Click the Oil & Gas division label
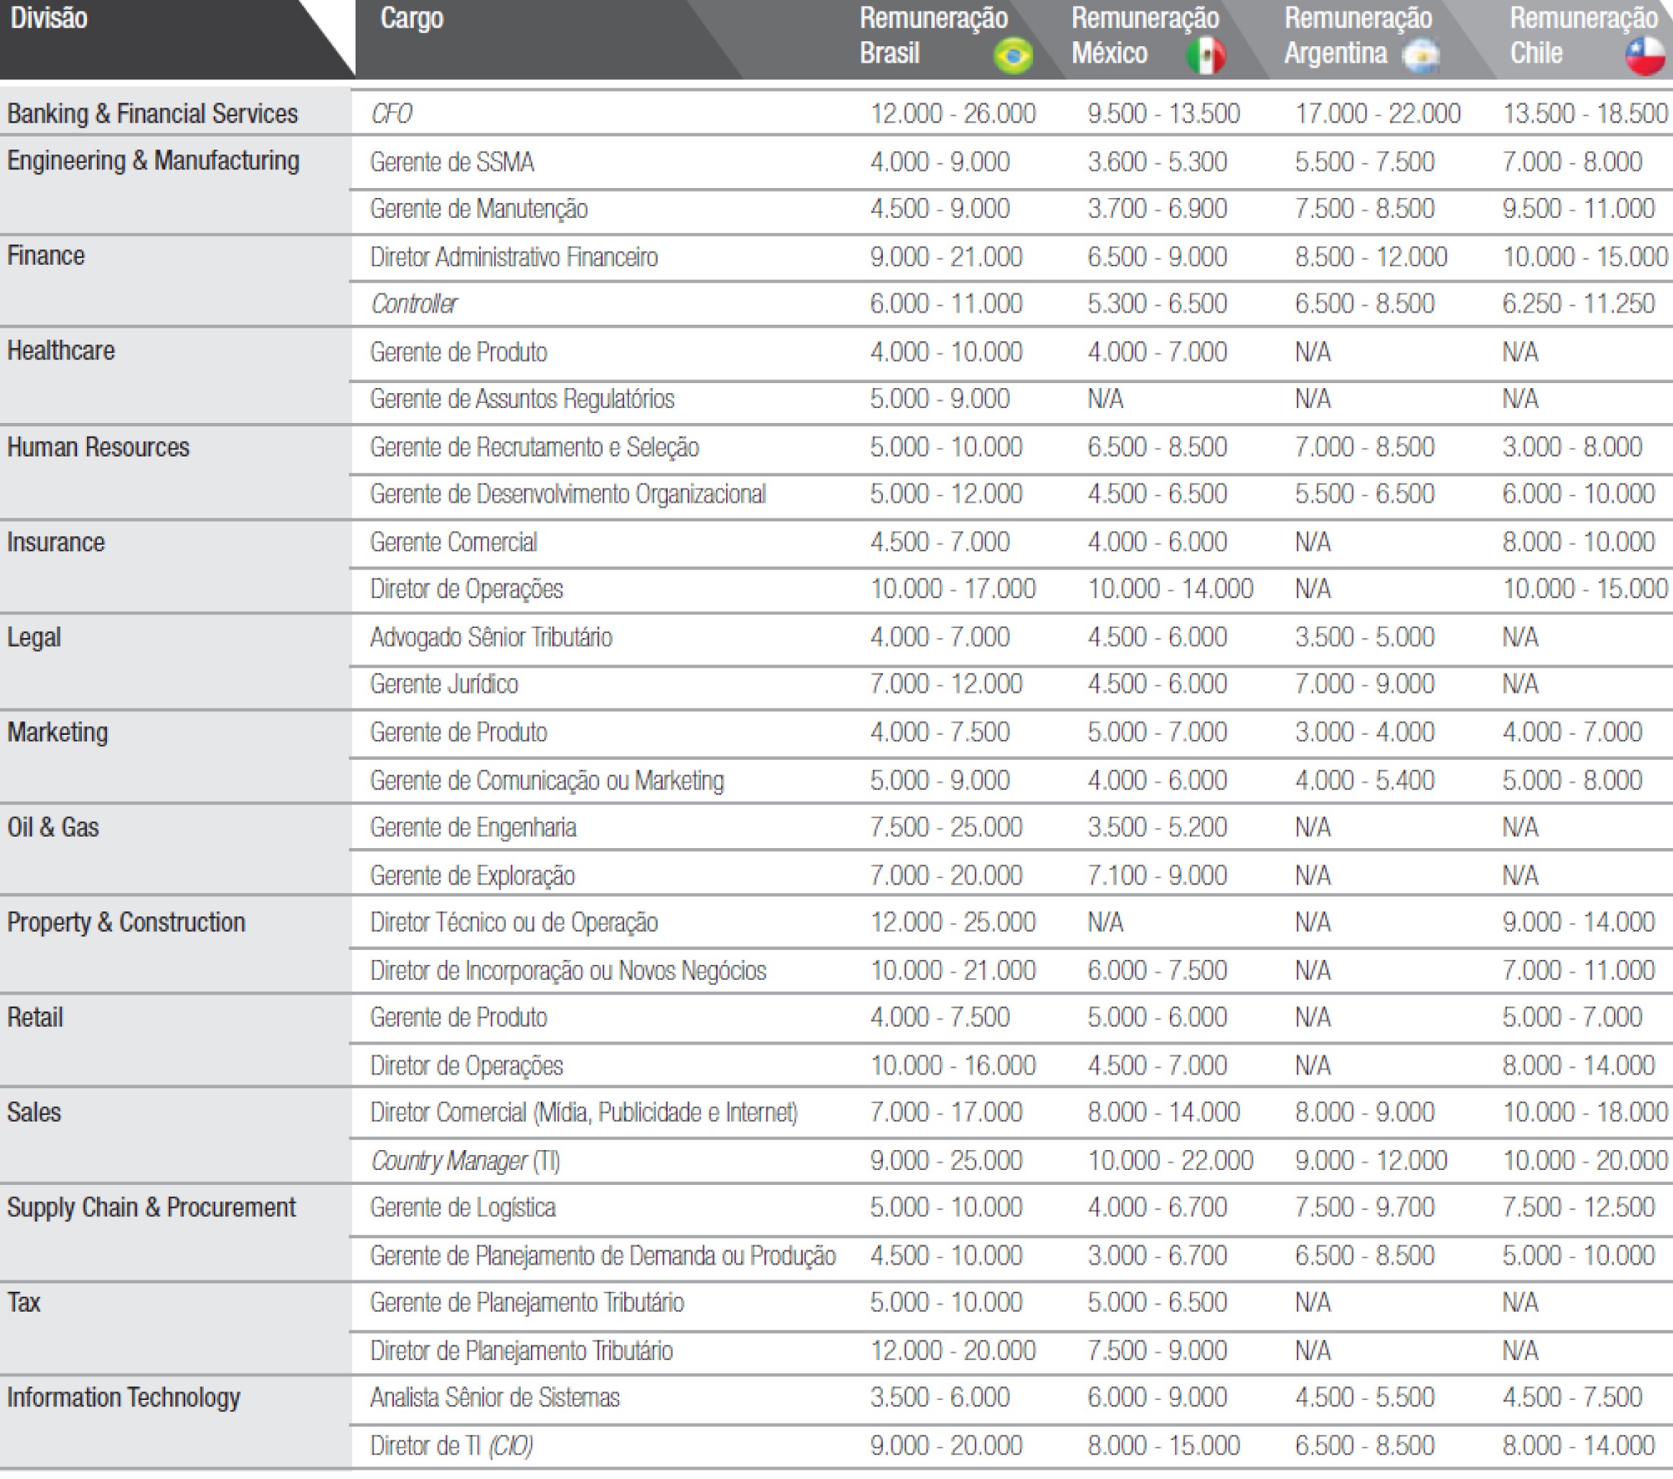 [x=53, y=827]
